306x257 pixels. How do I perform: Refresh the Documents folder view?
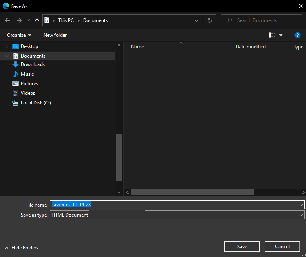(x=209, y=21)
